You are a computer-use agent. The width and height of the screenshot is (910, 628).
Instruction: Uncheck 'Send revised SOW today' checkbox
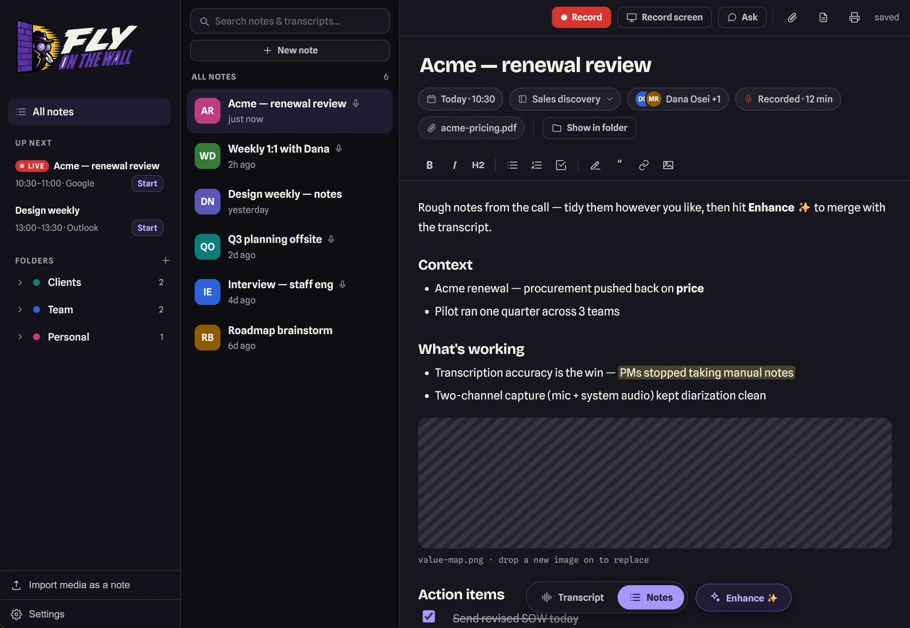[429, 616]
